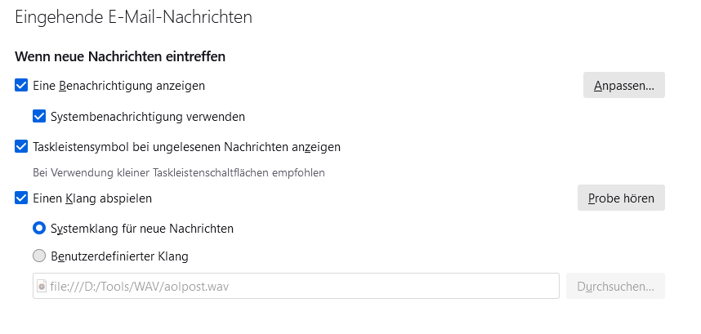Image resolution: width=701 pixels, height=334 pixels.
Task: Click into the aolpost.wav file path field
Action: point(294,287)
